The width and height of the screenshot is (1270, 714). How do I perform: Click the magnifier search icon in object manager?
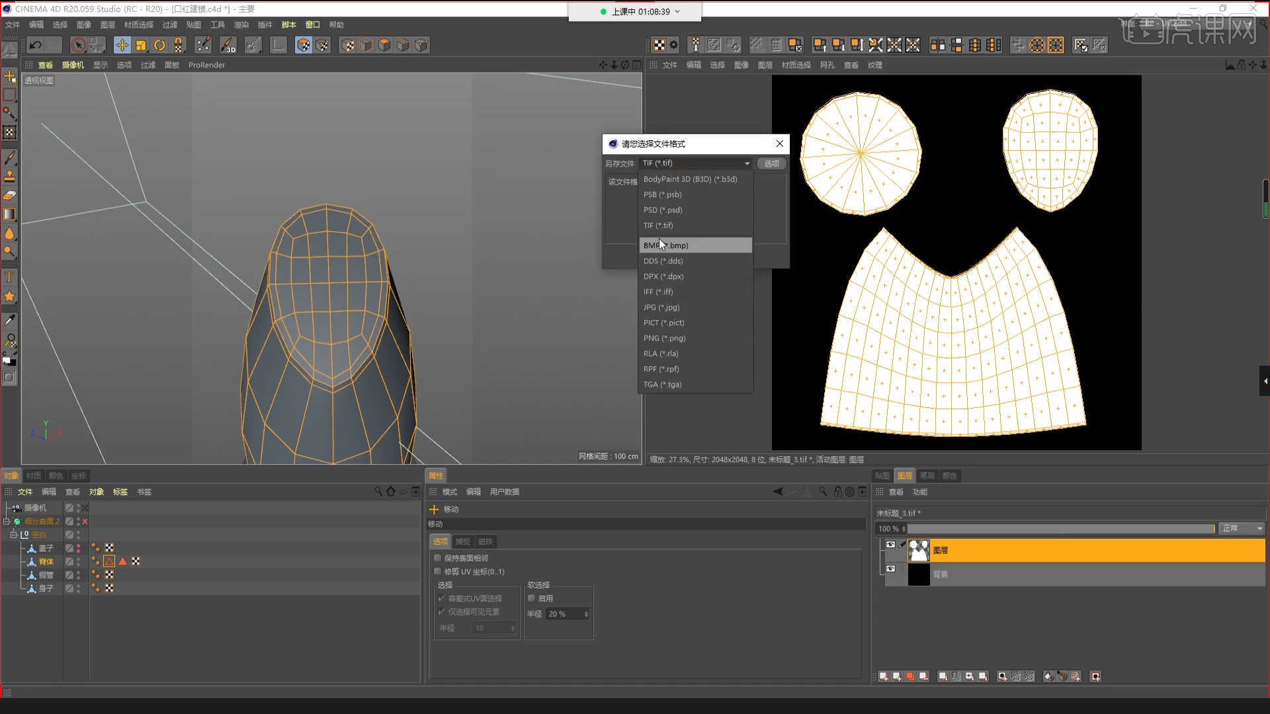[378, 491]
